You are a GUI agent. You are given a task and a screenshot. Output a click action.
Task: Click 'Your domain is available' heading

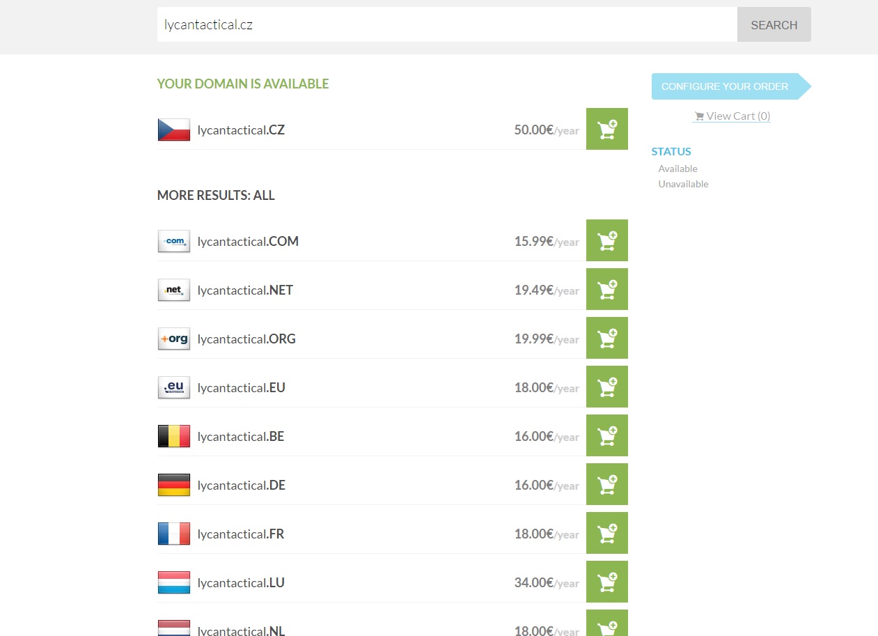click(243, 84)
